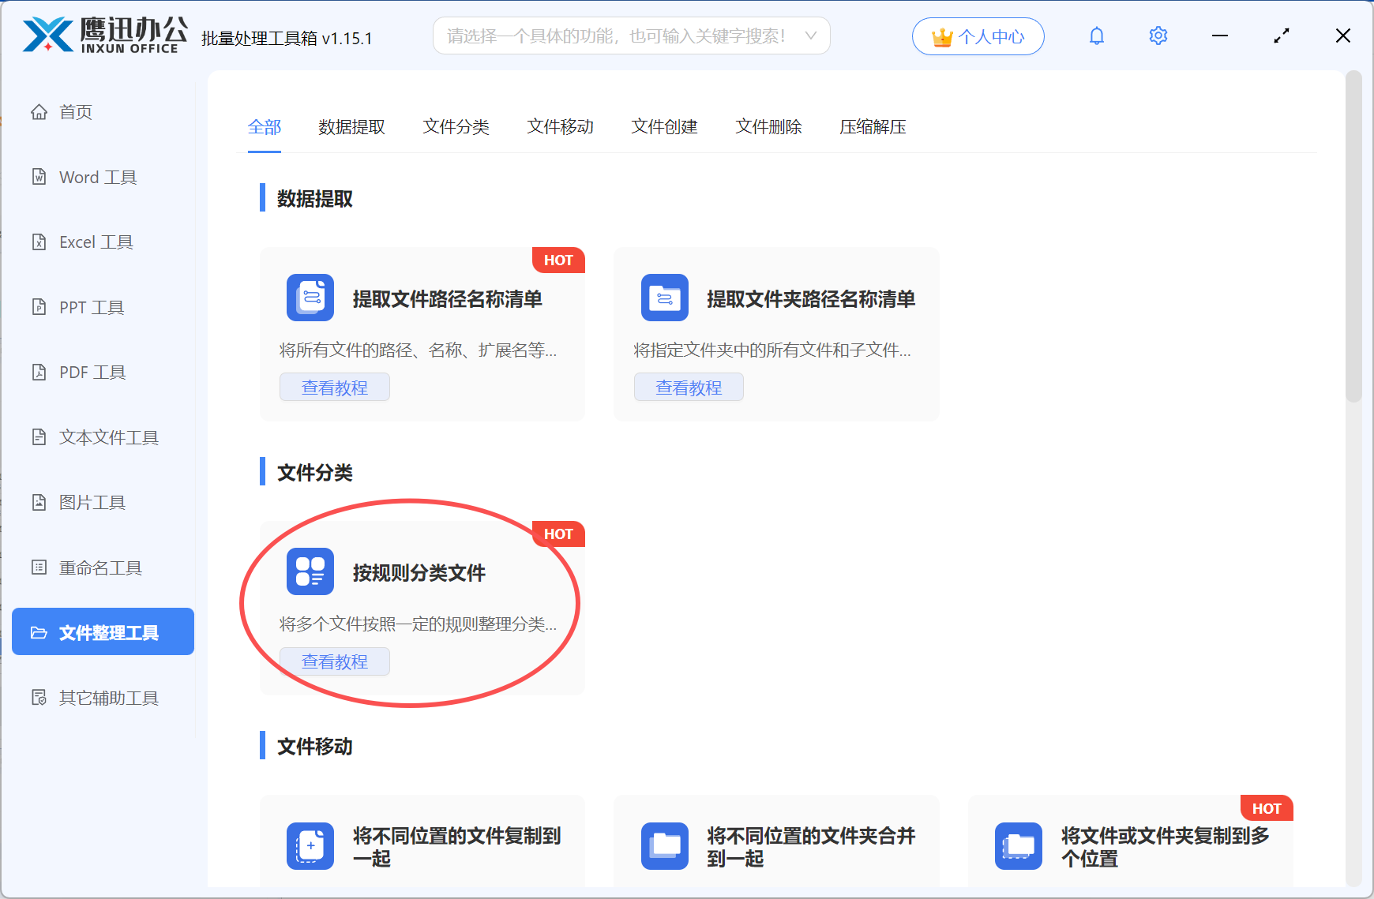Open the 提取文件夹路径名称清单 card title
Screen dimensions: 1374x899
tap(811, 298)
